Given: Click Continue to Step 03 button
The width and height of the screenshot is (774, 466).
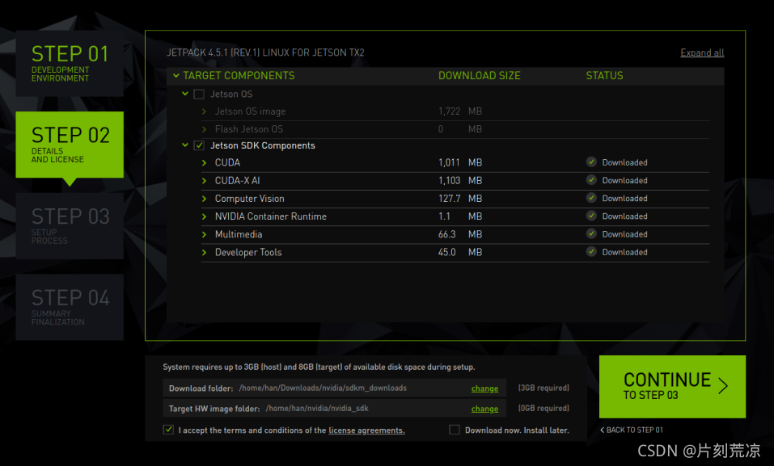Looking at the screenshot, I should click(x=672, y=387).
